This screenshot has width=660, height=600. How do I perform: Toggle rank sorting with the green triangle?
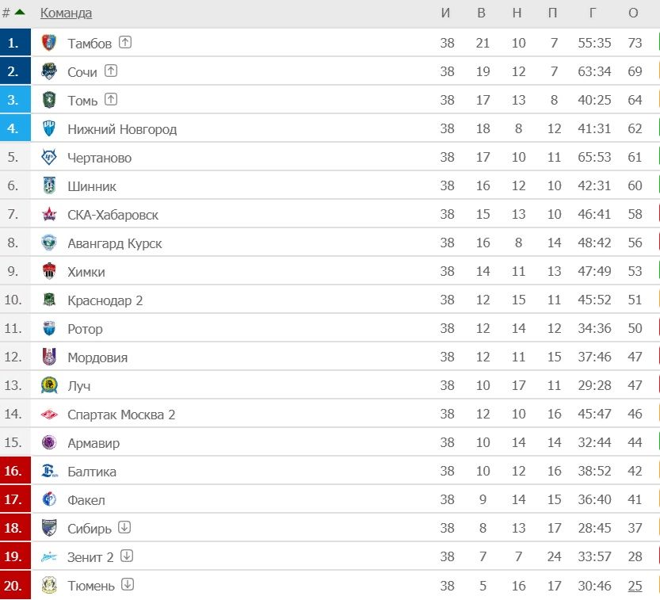[19, 12]
